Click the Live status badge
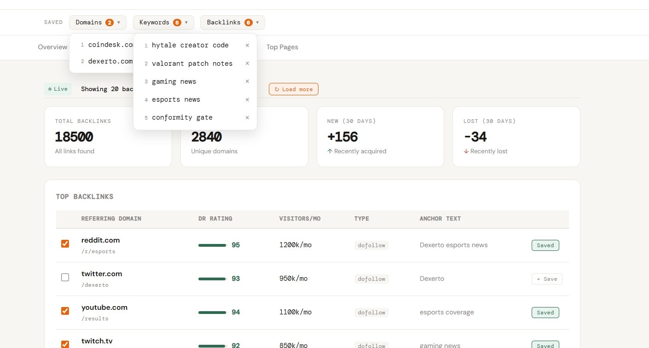This screenshot has height=348, width=649. tap(58, 89)
